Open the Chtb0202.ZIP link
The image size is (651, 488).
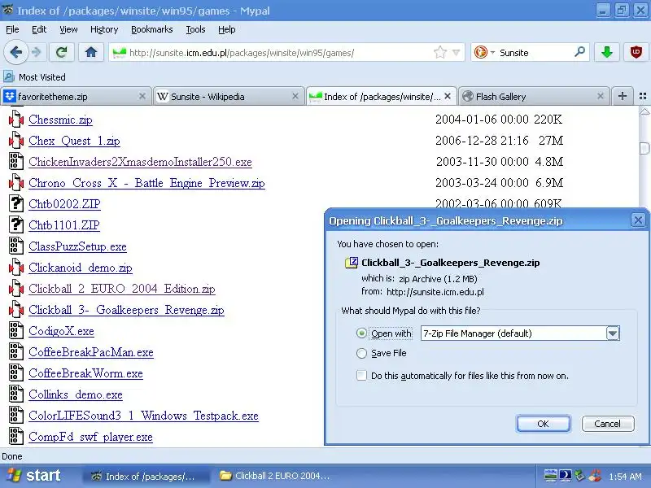click(x=64, y=204)
